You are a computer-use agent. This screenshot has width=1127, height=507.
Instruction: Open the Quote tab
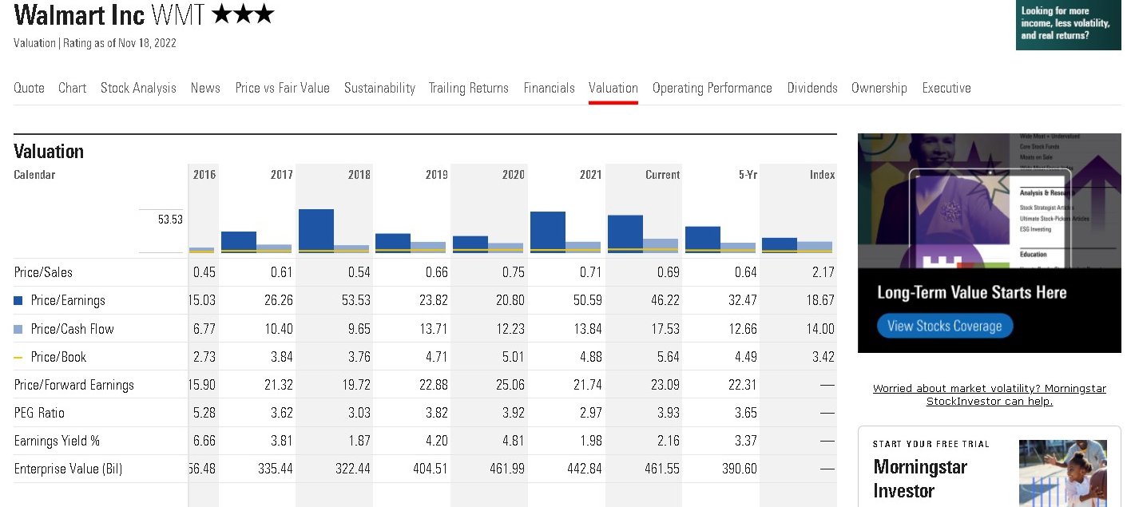tap(29, 88)
